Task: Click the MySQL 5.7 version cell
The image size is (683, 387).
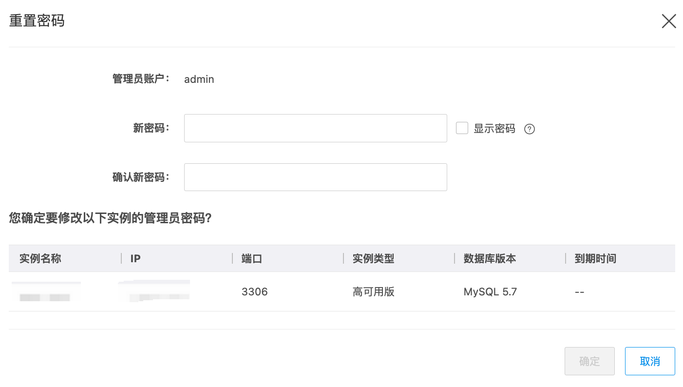Action: point(490,292)
